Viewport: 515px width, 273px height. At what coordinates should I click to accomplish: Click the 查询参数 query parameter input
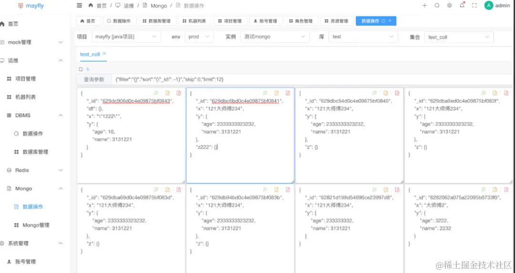click(x=311, y=80)
